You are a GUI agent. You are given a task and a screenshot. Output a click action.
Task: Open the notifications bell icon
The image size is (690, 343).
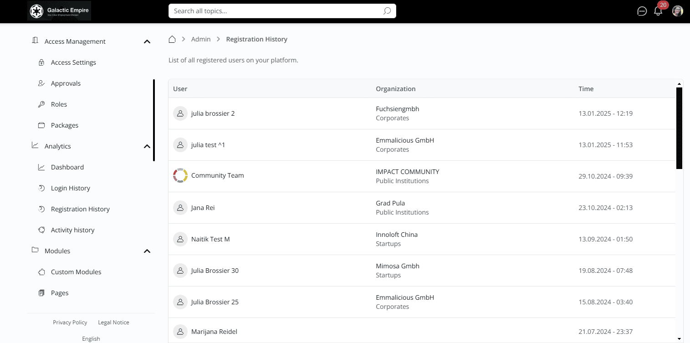coord(658,11)
